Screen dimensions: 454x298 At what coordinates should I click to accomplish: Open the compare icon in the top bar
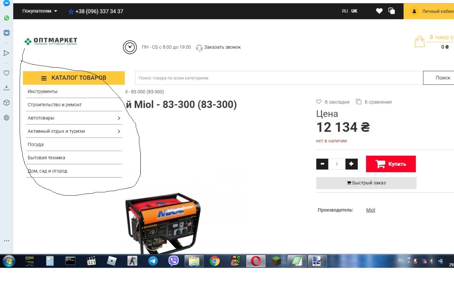click(x=392, y=11)
